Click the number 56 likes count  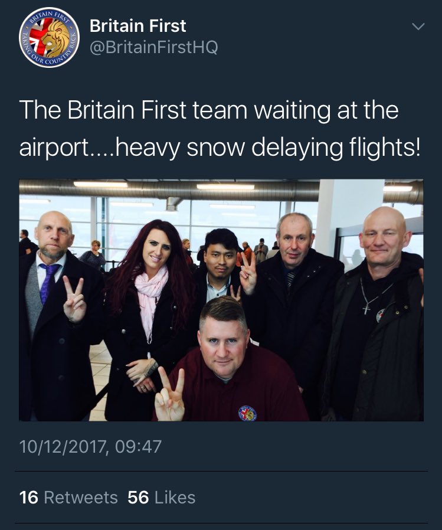coord(138,498)
